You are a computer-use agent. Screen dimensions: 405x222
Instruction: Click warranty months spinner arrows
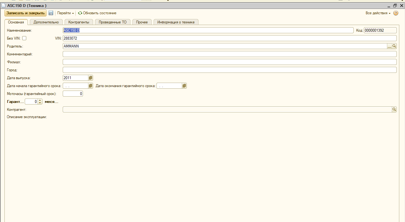click(x=40, y=102)
